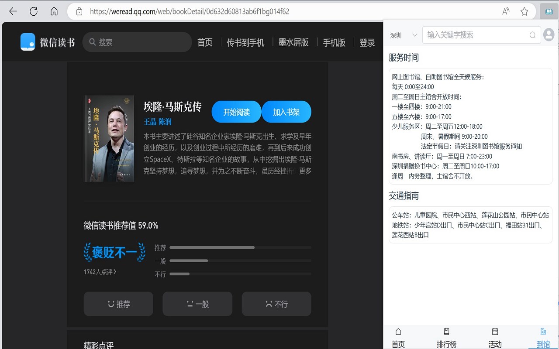Open the 首页 menu item in 微信读书
Screen dimensions: 559x349
205,42
